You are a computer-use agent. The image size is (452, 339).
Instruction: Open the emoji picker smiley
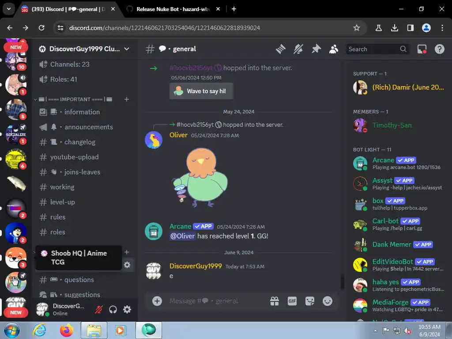click(328, 301)
